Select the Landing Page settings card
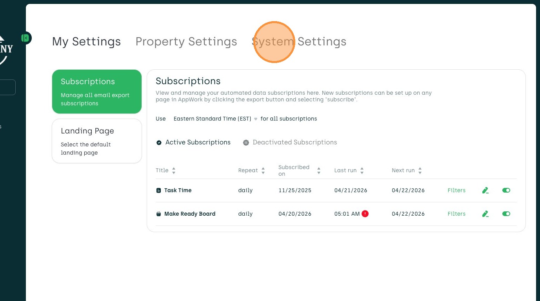The height and width of the screenshot is (301, 540). [x=97, y=141]
